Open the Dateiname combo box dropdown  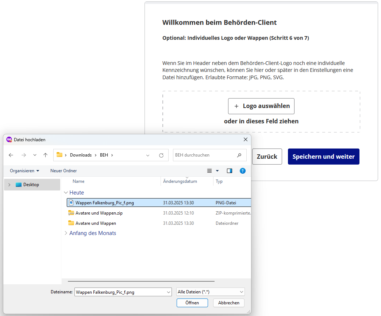168,292
